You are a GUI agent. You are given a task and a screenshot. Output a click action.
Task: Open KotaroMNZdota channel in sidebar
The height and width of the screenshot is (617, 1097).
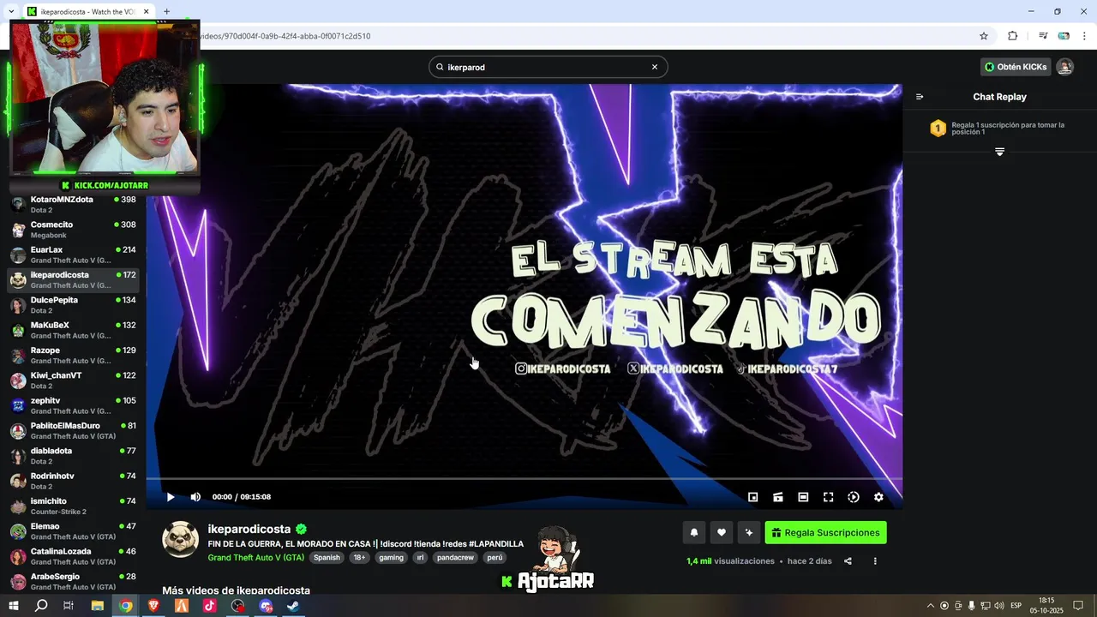tap(73, 205)
